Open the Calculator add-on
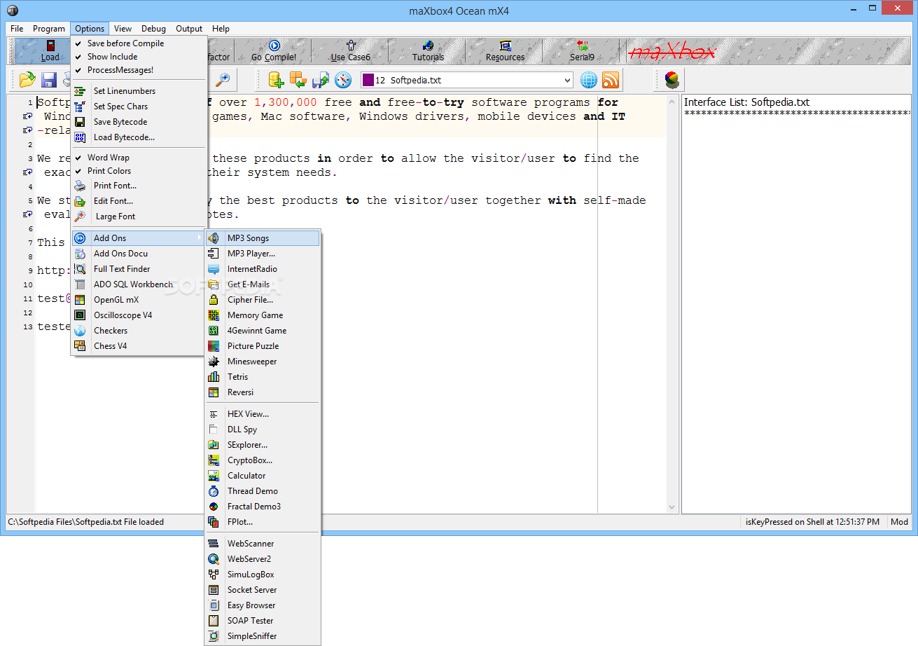This screenshot has width=918, height=646. point(263,476)
